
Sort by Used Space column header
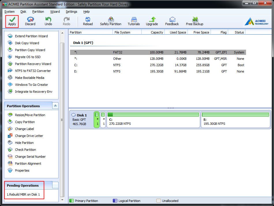[x=176, y=32]
